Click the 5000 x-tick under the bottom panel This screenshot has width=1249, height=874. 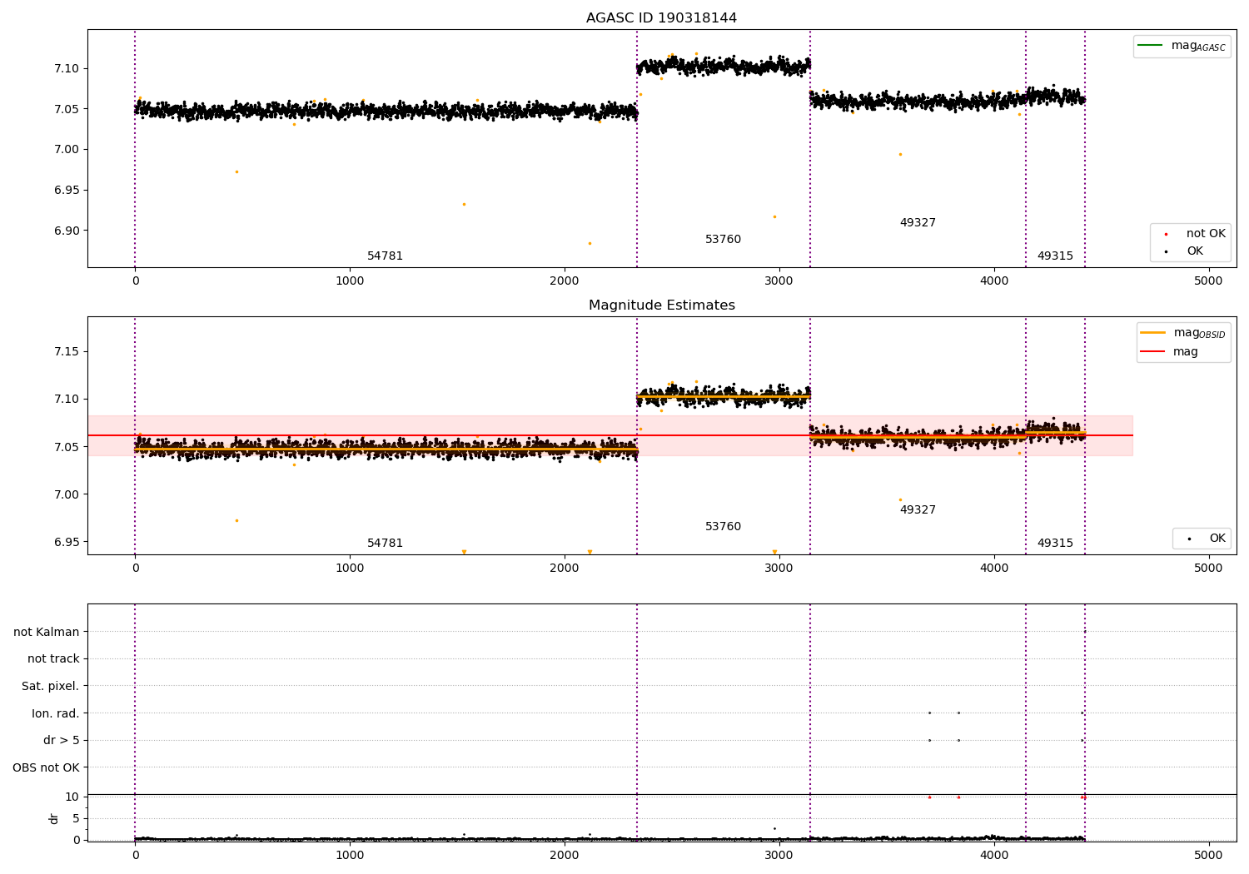(x=1208, y=856)
